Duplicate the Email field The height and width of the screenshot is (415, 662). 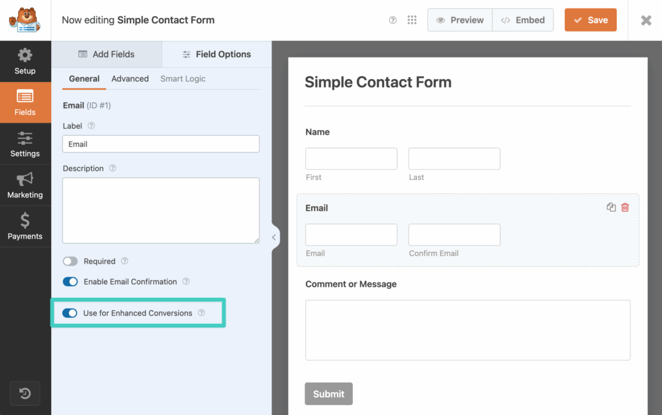pyautogui.click(x=611, y=207)
